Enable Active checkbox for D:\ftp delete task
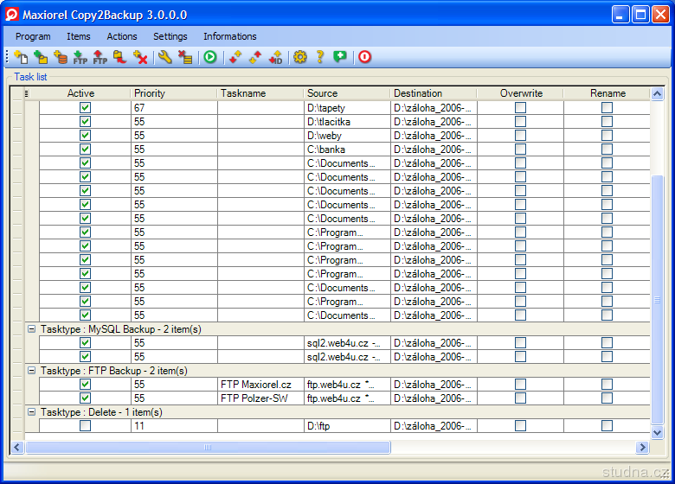Image resolution: width=675 pixels, height=484 pixels. coord(85,426)
